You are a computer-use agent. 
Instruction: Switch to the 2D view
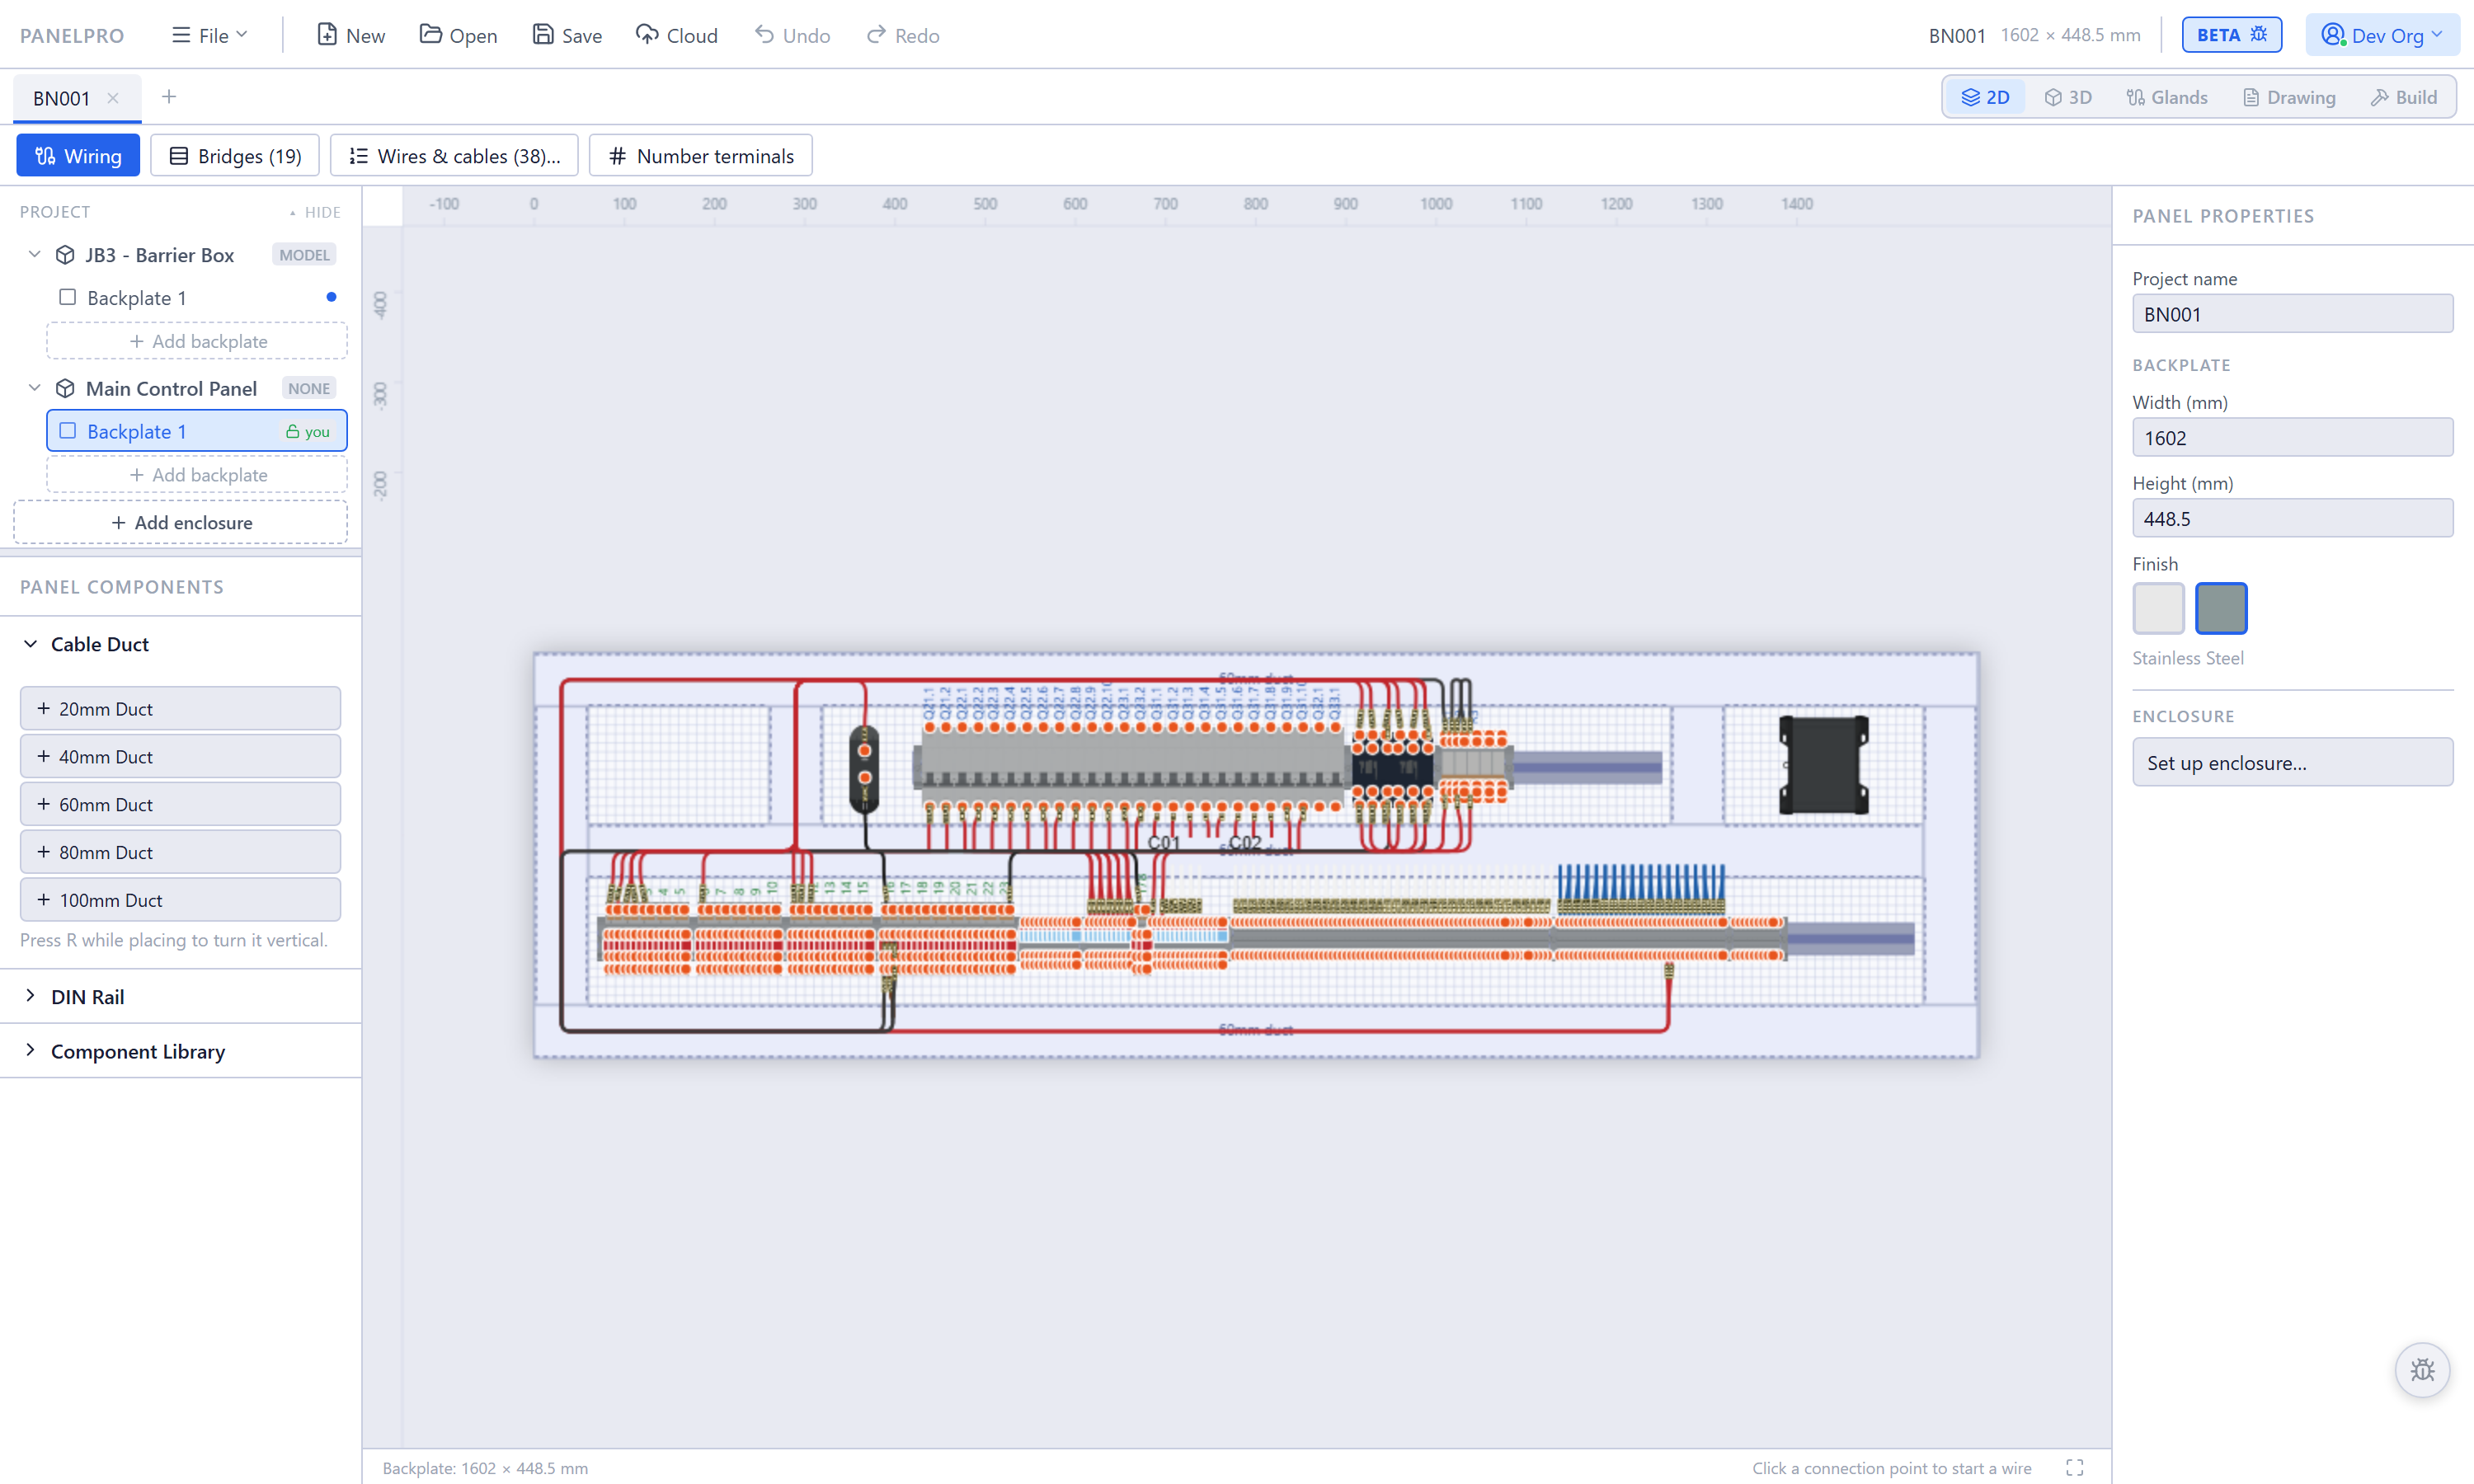point(1985,97)
